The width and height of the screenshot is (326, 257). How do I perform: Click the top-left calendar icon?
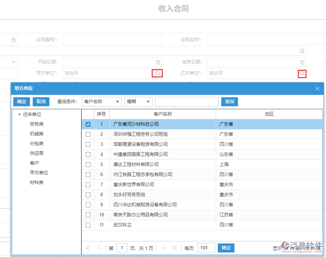click(x=13, y=40)
